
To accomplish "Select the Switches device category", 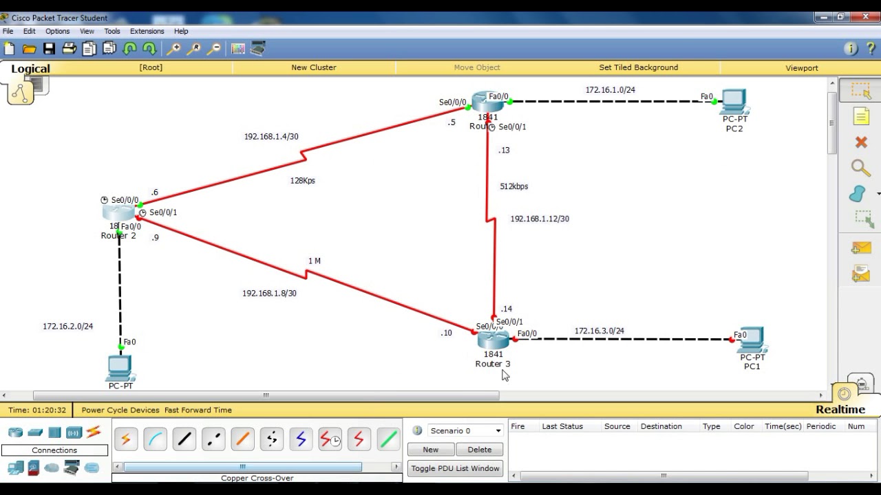I will tap(35, 432).
